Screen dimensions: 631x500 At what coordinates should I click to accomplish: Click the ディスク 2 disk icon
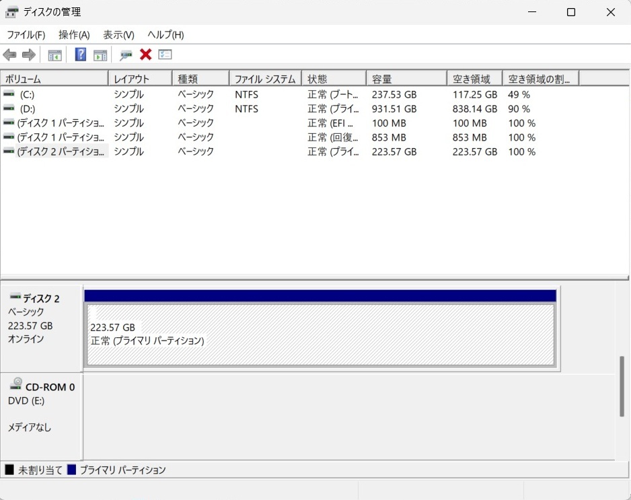pos(15,297)
